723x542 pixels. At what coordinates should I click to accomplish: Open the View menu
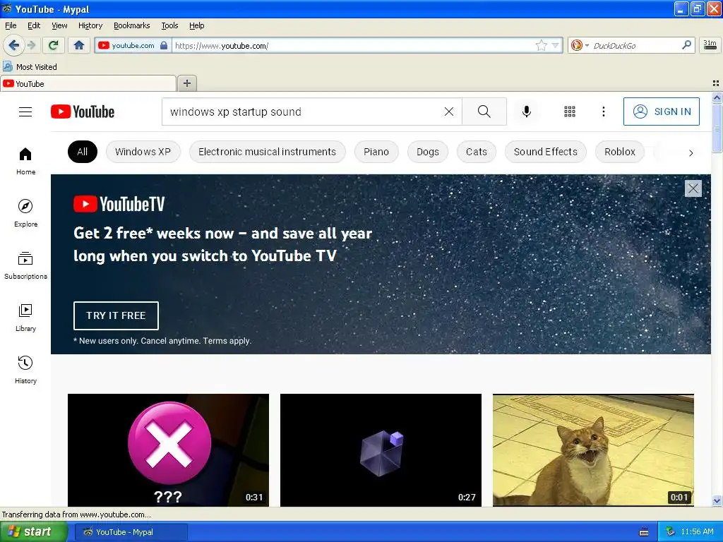tap(59, 25)
